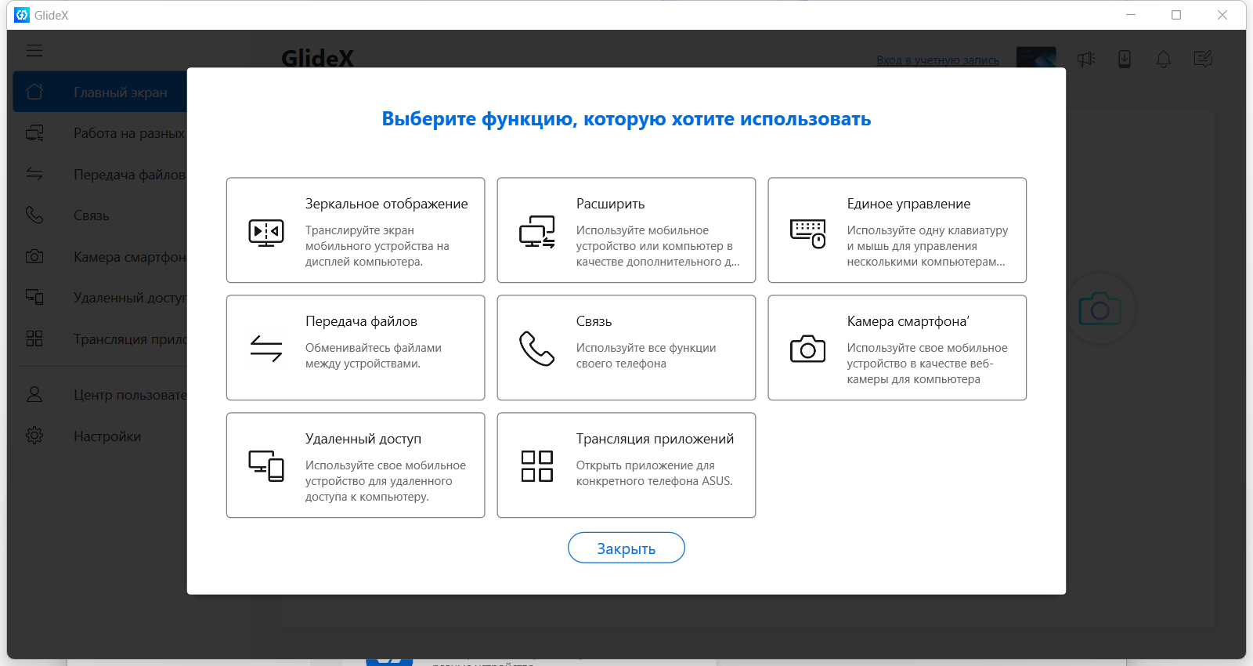Open Трансляция приложений in the sidebar
Screen dimensions: 1253x666
point(100,338)
